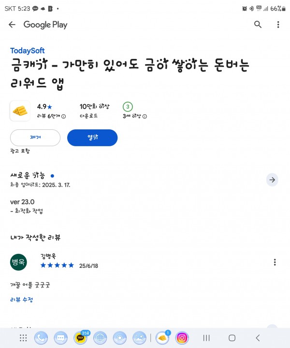Tap info icon next to 3세 이상
The width and height of the screenshot is (290, 348).
(145, 116)
